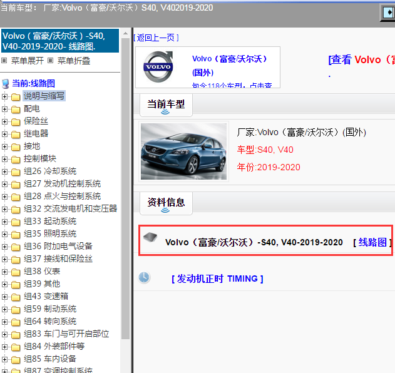Select 组26 冷却系统 in the tree

[x=50, y=171]
